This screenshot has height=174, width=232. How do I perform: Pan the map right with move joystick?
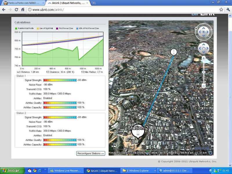click(207, 48)
